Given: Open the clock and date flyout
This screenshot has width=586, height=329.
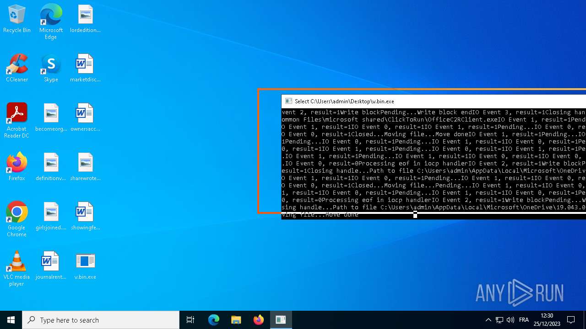Looking at the screenshot, I should (x=547, y=320).
